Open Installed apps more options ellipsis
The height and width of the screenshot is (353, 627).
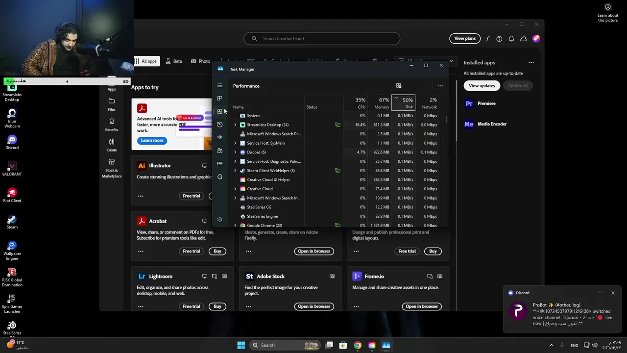[x=531, y=63]
